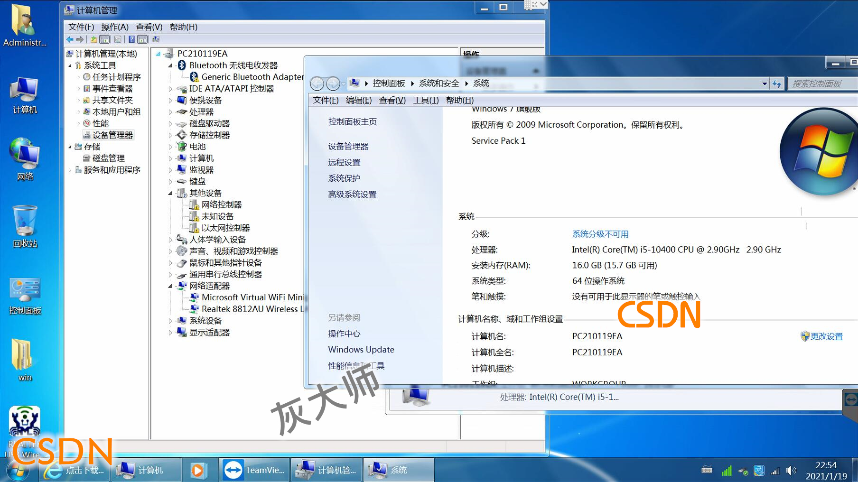This screenshot has width=858, height=482.
Task: Open Remote settings link
Action: click(344, 162)
